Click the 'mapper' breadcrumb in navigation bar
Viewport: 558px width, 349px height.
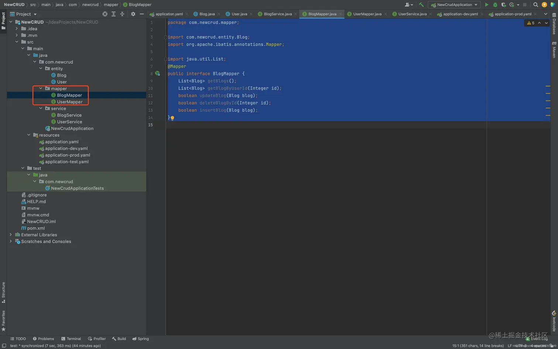[111, 5]
